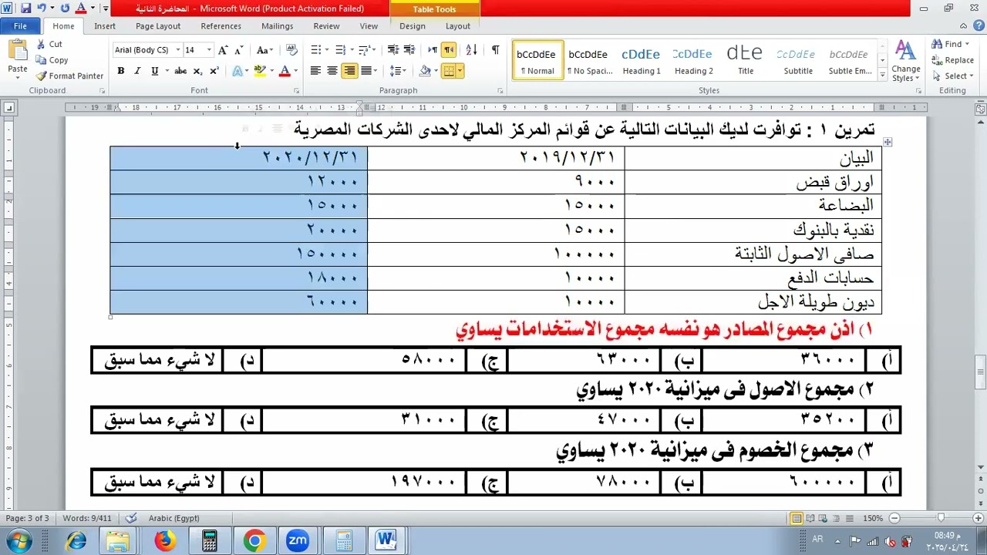Toggle italic formatting
Image resolution: width=987 pixels, height=555 pixels.
pos(137,71)
